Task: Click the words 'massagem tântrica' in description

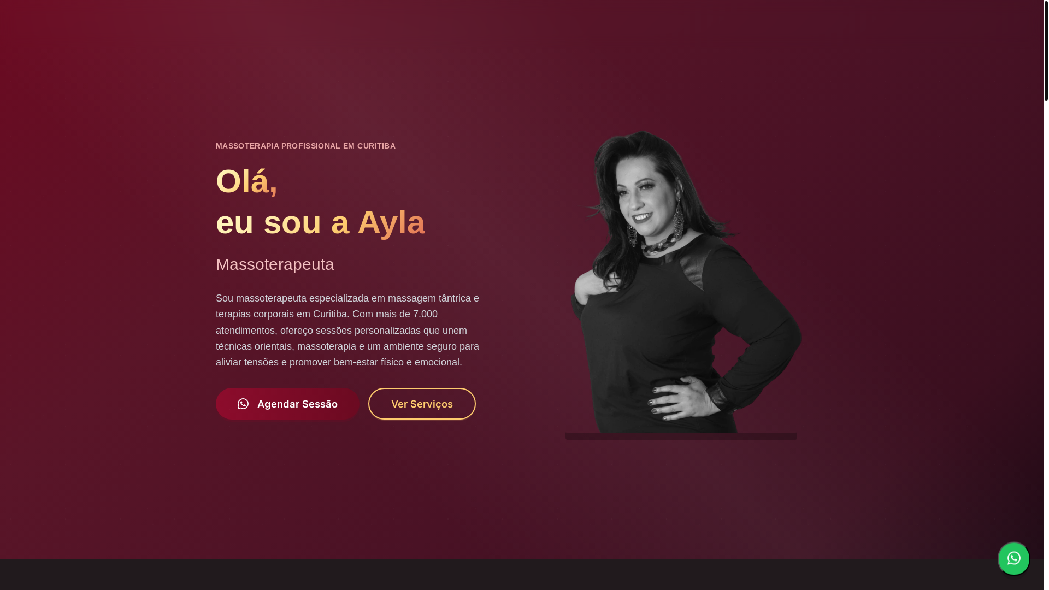Action: 429,298
